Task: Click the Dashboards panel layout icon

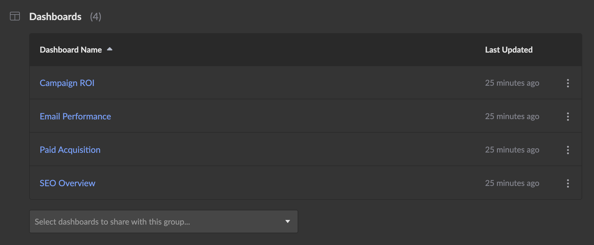Action: [x=15, y=16]
